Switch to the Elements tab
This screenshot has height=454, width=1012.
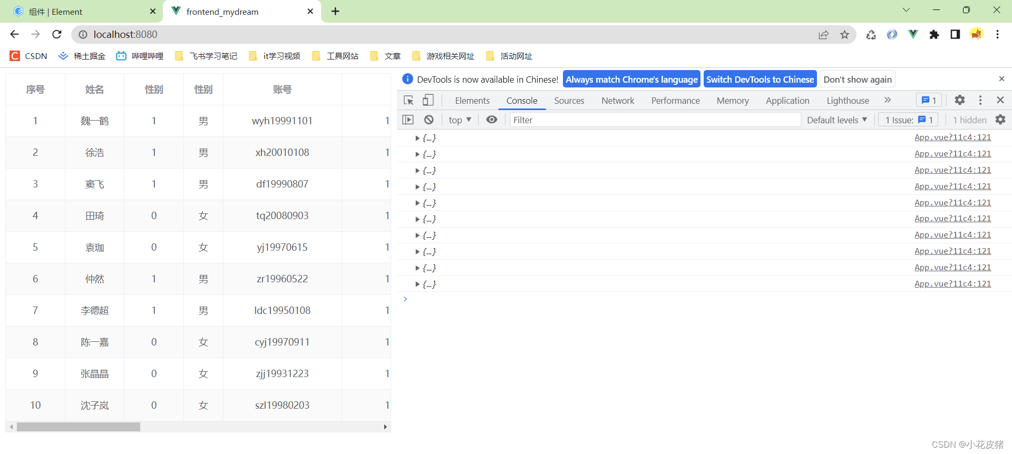pyautogui.click(x=472, y=101)
